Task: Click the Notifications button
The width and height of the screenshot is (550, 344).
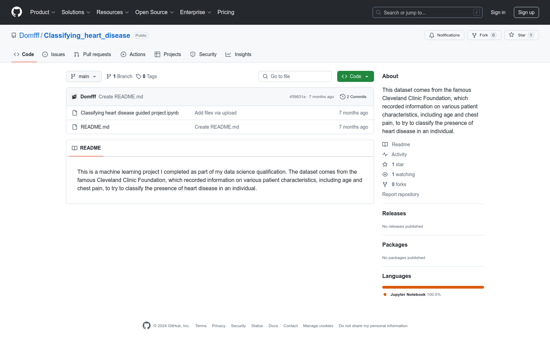Action: tap(444, 35)
